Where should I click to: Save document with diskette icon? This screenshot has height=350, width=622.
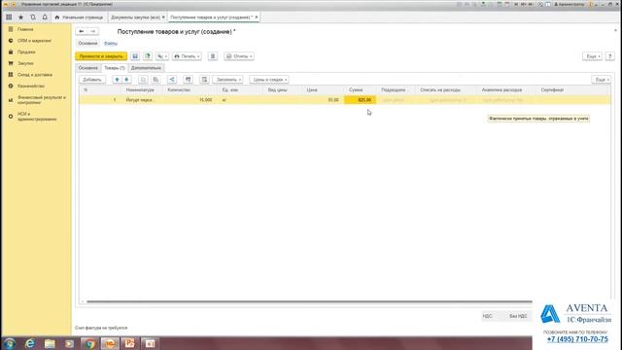coord(135,56)
